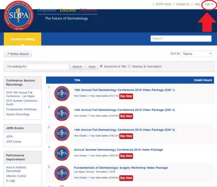This screenshot has width=217, height=187.
Task: Select the PI CME category
Action: (x=10, y=181)
